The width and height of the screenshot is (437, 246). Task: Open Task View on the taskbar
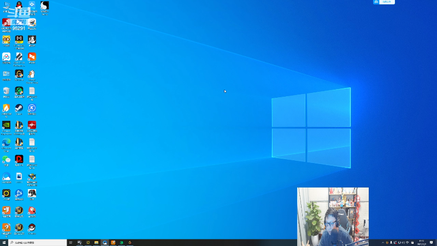(71, 243)
